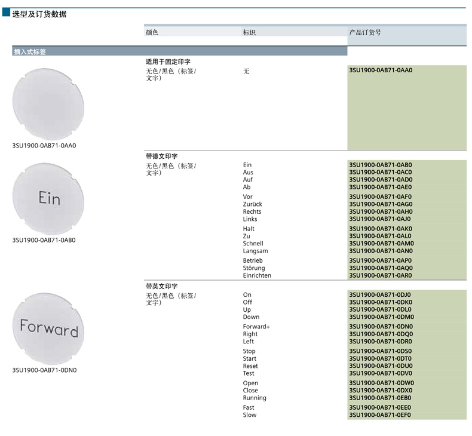Click order number 3SU1900-0AB71-0AK0
Viewport: 472px width, 436px height.
click(381, 229)
